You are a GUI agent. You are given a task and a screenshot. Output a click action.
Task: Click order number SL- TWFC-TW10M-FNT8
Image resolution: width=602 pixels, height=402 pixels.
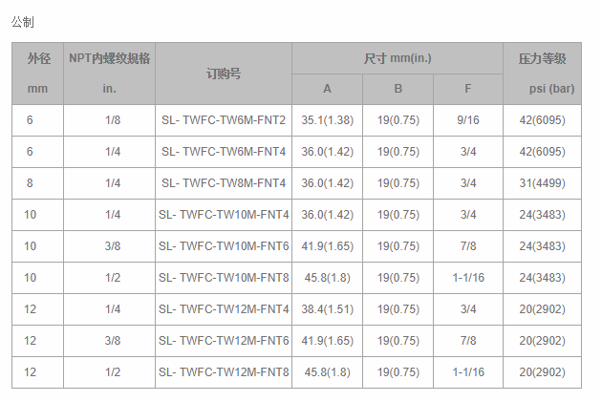tap(224, 278)
